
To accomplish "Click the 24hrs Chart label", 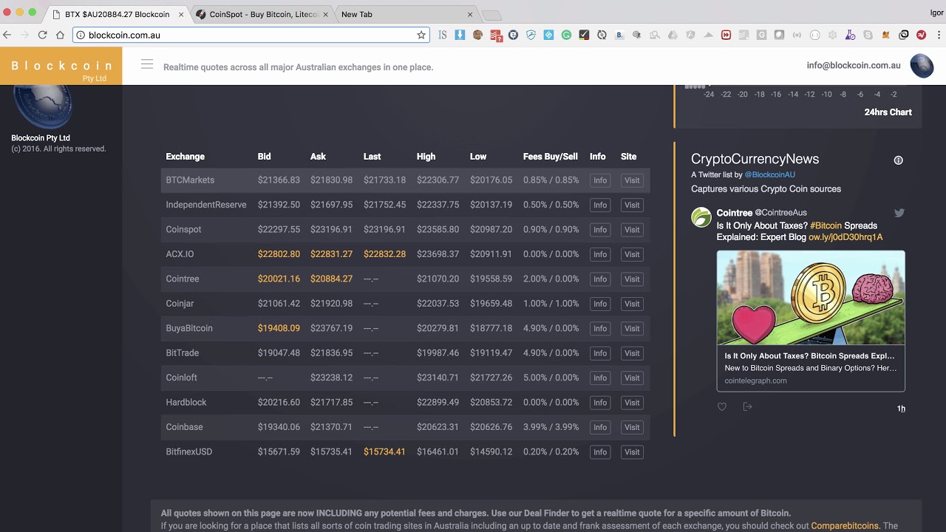I will 888,112.
